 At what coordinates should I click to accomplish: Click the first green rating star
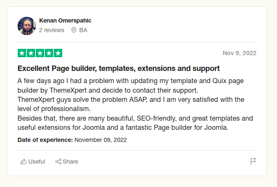click(22, 53)
